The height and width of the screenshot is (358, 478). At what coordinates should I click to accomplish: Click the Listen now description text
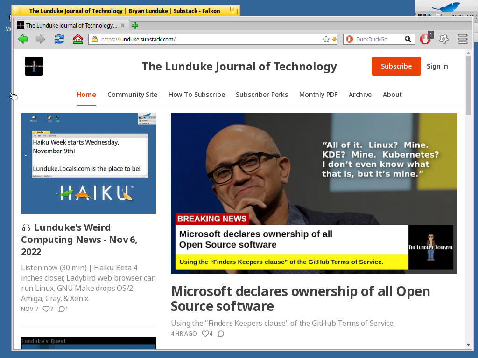click(x=88, y=283)
